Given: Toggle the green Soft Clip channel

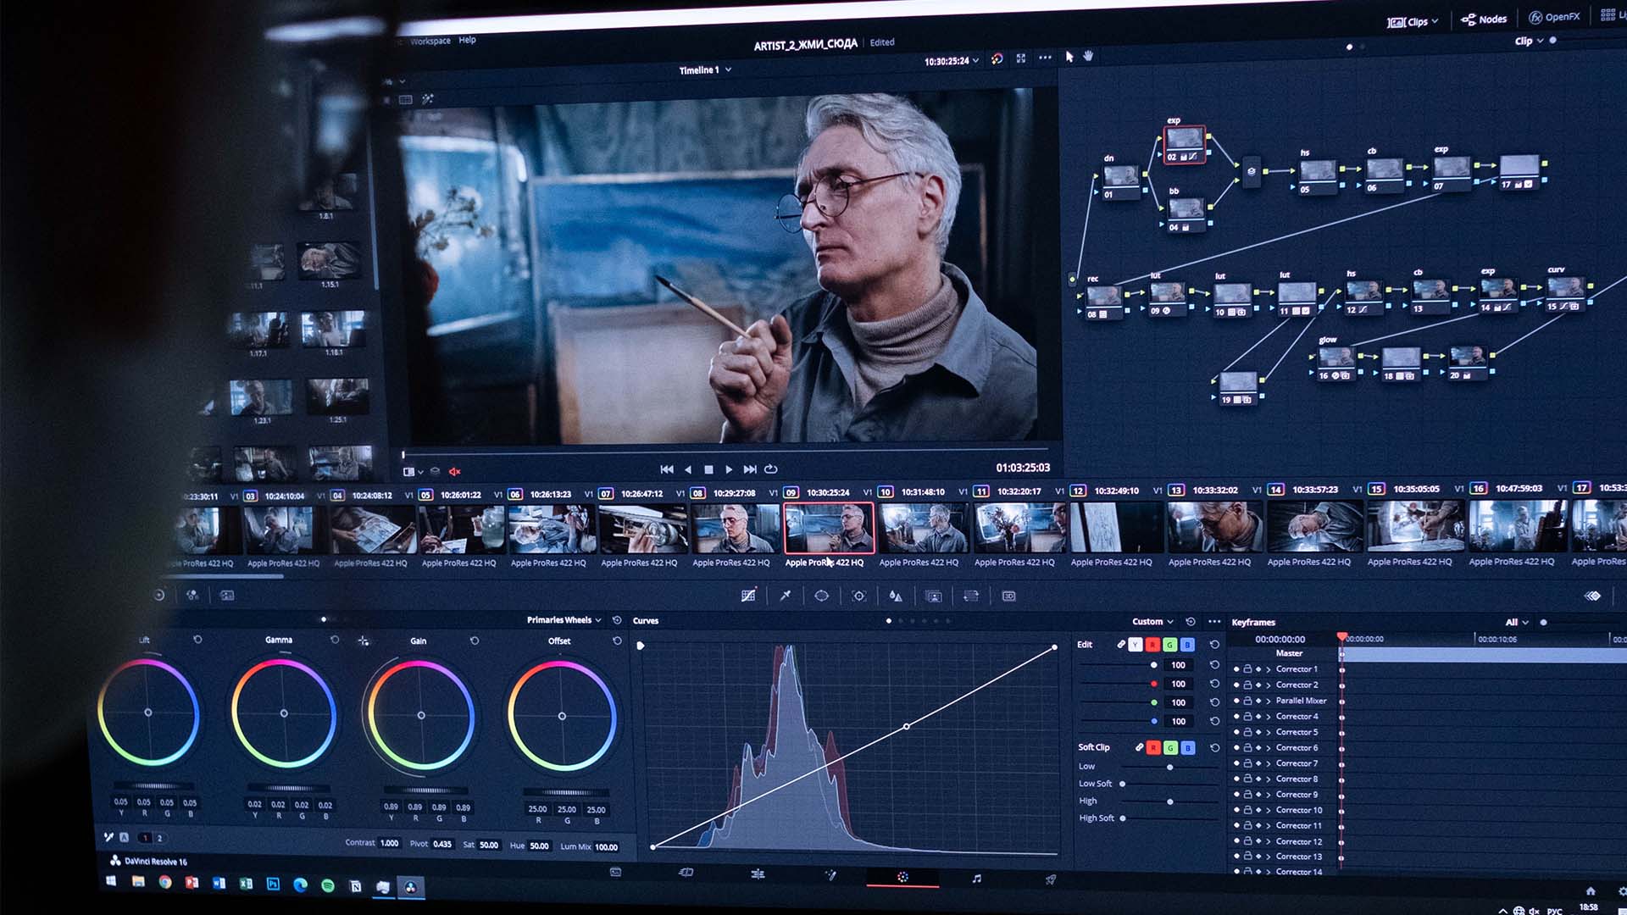Looking at the screenshot, I should click(x=1170, y=747).
